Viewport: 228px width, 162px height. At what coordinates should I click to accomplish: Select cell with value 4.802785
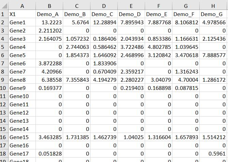click(x=159, y=47)
